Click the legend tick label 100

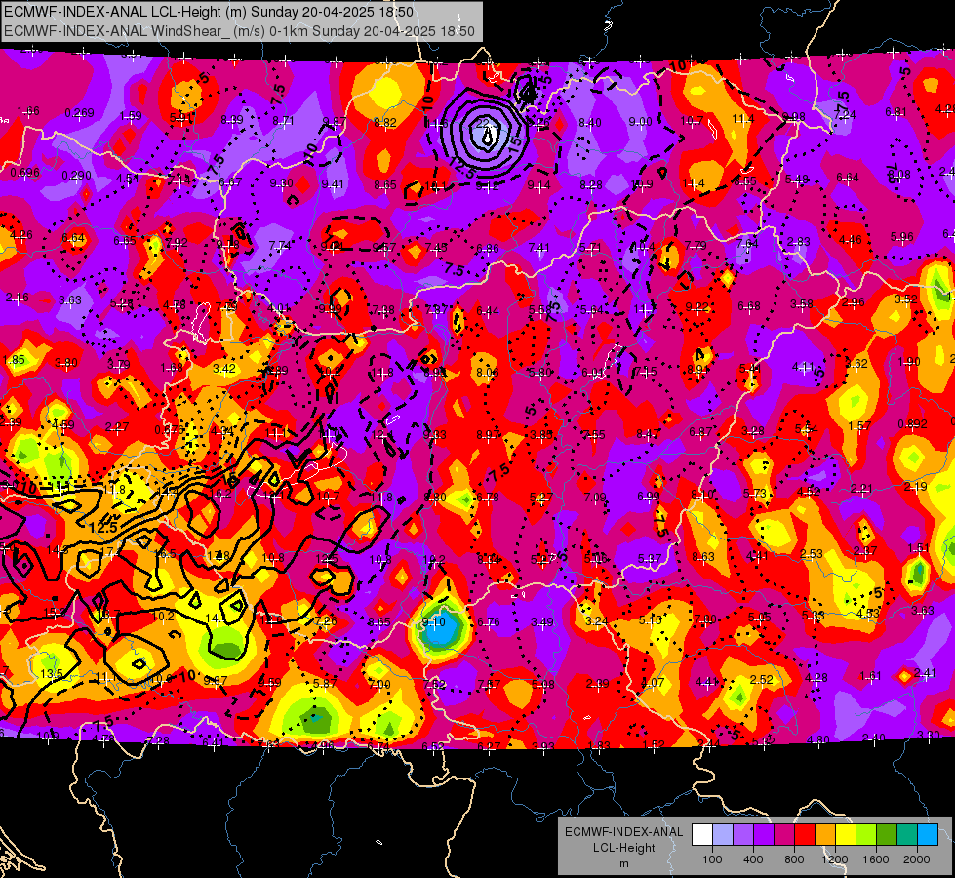pyautogui.click(x=712, y=859)
